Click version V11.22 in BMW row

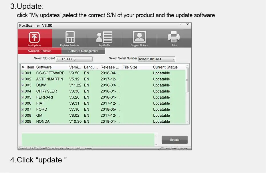coord(75,85)
